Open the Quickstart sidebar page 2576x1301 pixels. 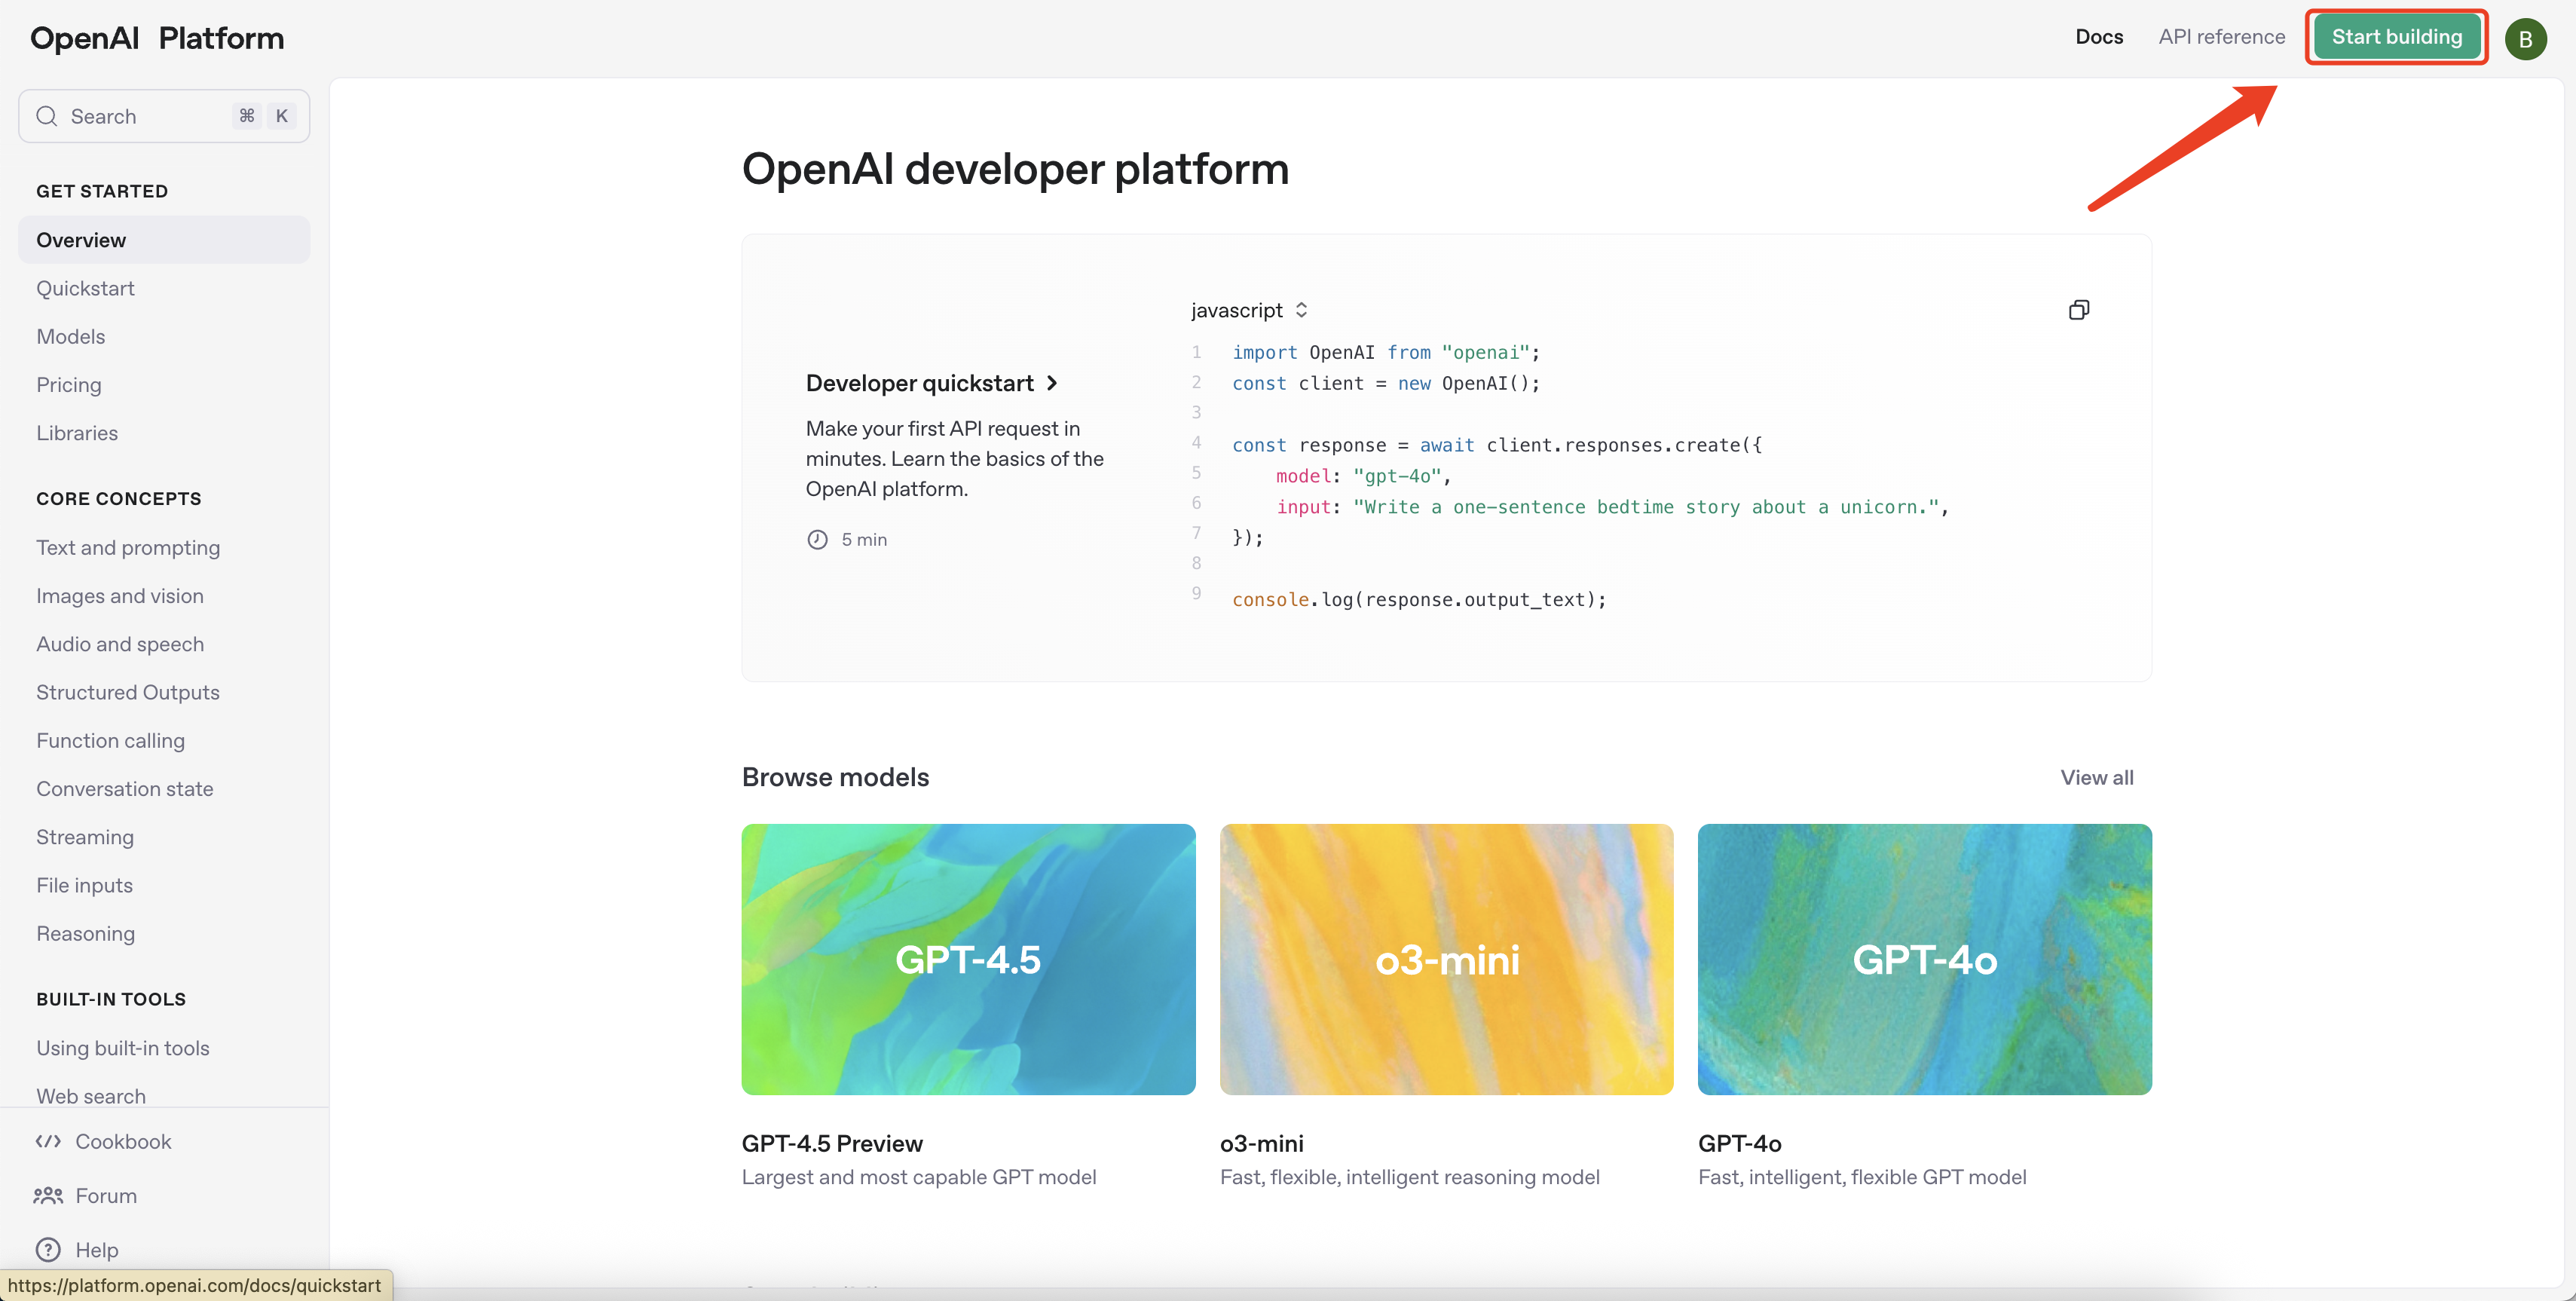tap(85, 288)
